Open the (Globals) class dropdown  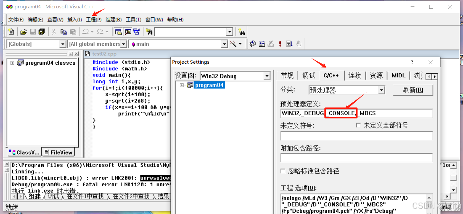(63, 44)
